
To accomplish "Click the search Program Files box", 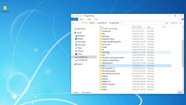I will click(176, 23).
